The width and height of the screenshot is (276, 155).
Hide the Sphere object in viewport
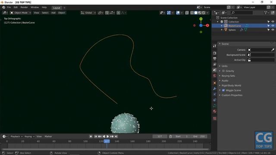273,30
